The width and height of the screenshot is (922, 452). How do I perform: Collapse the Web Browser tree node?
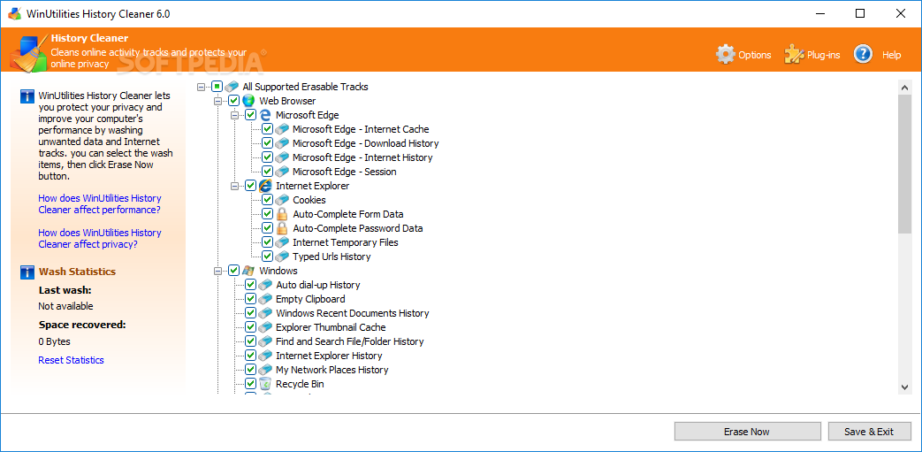click(x=218, y=101)
